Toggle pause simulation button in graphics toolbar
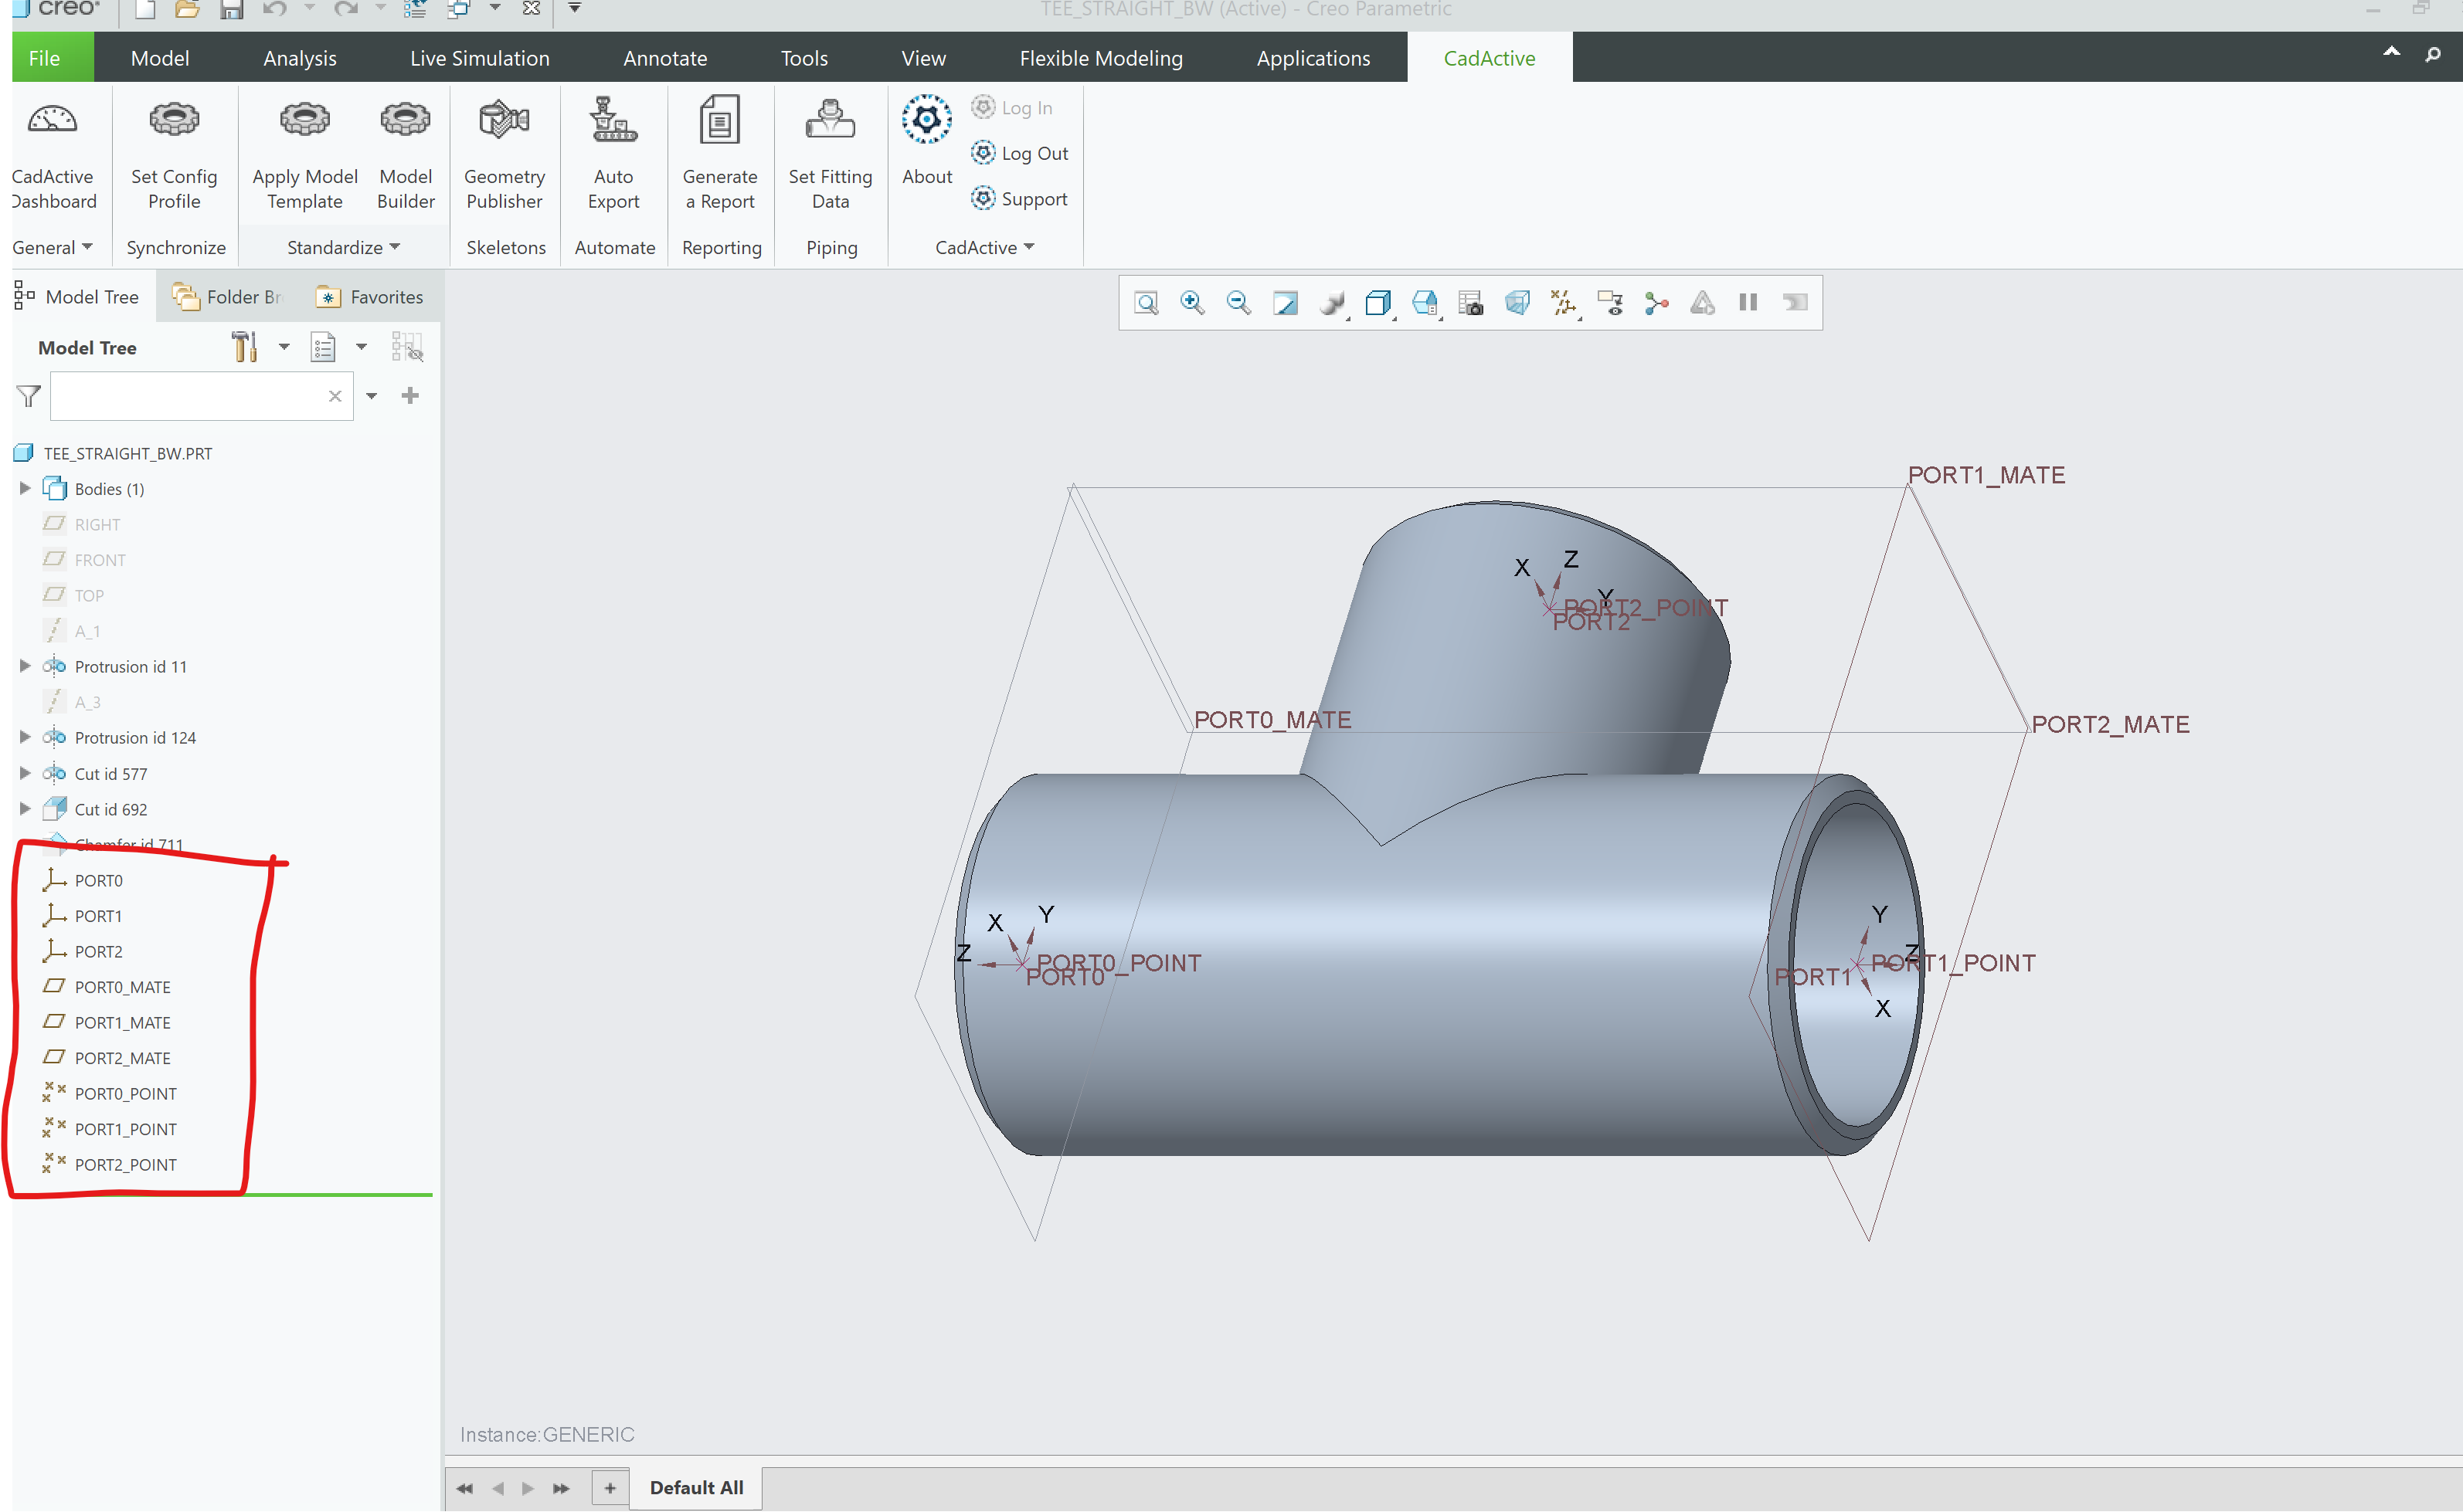Image resolution: width=2463 pixels, height=1512 pixels. pyautogui.click(x=1748, y=303)
